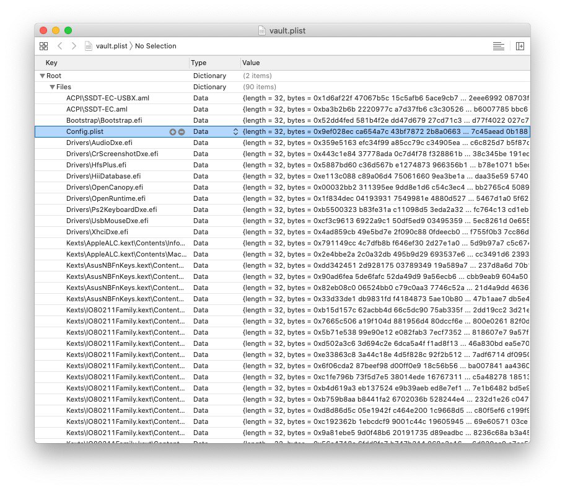Screen dimensions: 565x489
Task: Click the Key column header
Action: coord(51,63)
